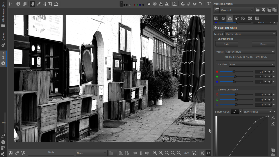Save the current processing profile
The image size is (279, 157).
click(x=263, y=10)
